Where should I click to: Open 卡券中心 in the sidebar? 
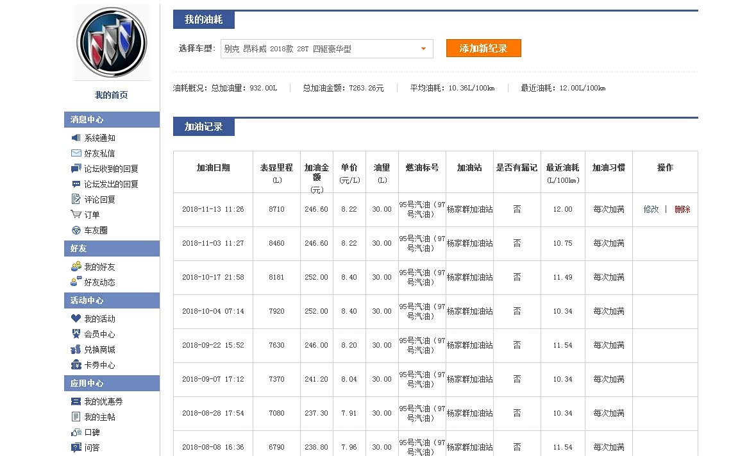click(x=99, y=365)
